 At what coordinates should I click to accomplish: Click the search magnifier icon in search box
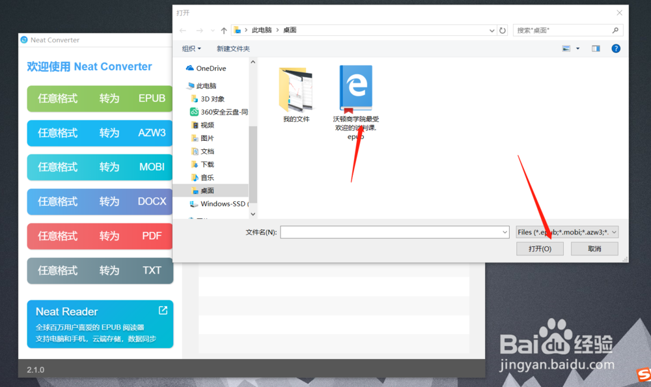tap(615, 31)
